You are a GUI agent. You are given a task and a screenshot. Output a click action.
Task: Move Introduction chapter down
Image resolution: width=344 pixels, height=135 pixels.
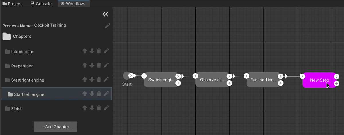[92, 51]
